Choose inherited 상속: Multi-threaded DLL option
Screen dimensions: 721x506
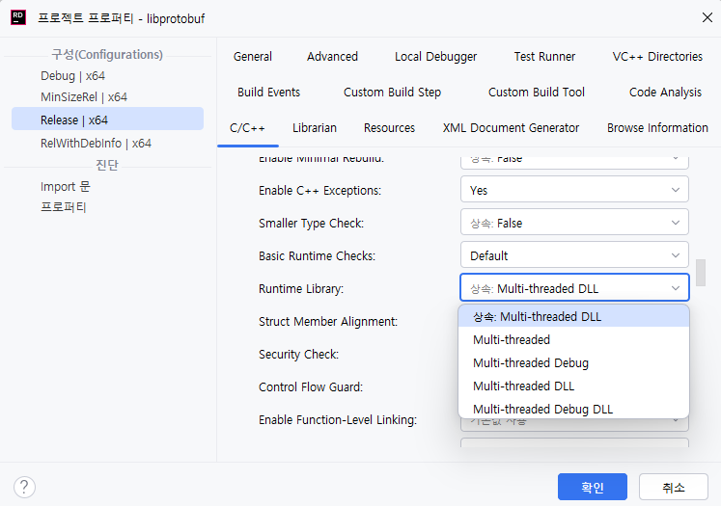[x=573, y=316]
